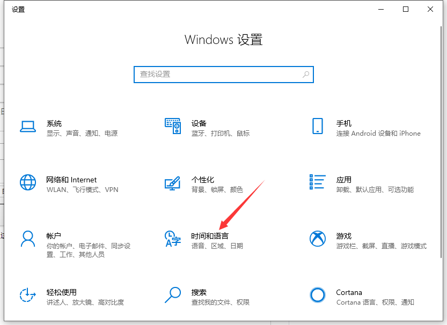Image resolution: width=447 pixels, height=325 pixels.
Task: Focus the 查找设置 search field
Action: [x=224, y=75]
